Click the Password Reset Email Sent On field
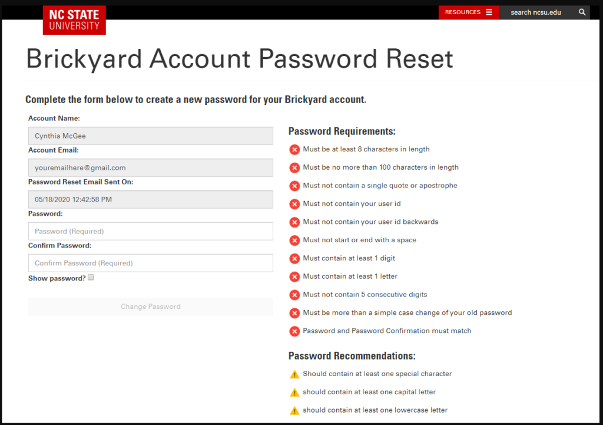Viewport: 603px width, 425px height. point(151,199)
